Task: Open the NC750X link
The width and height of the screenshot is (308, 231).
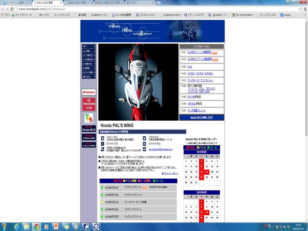Action: tap(191, 73)
